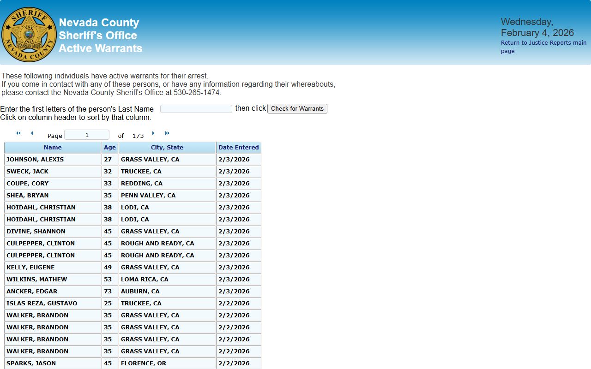Click FLORENCE, OR city cell
591x369 pixels.
(x=167, y=363)
